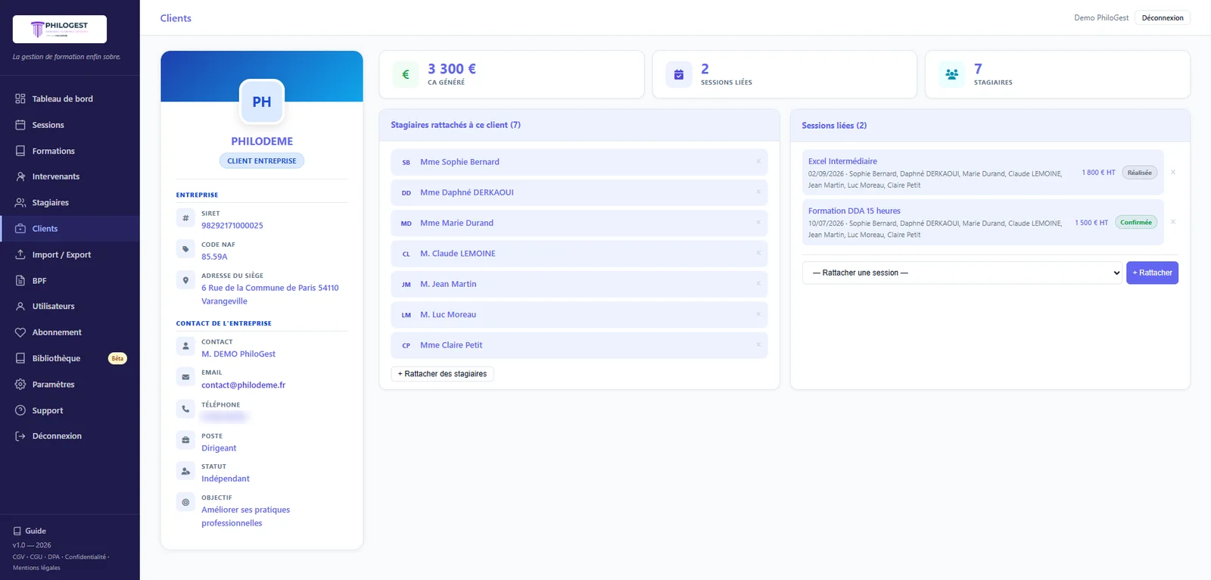Open Mme Marie Durand trainee entry
The height and width of the screenshot is (580, 1211).
click(579, 223)
